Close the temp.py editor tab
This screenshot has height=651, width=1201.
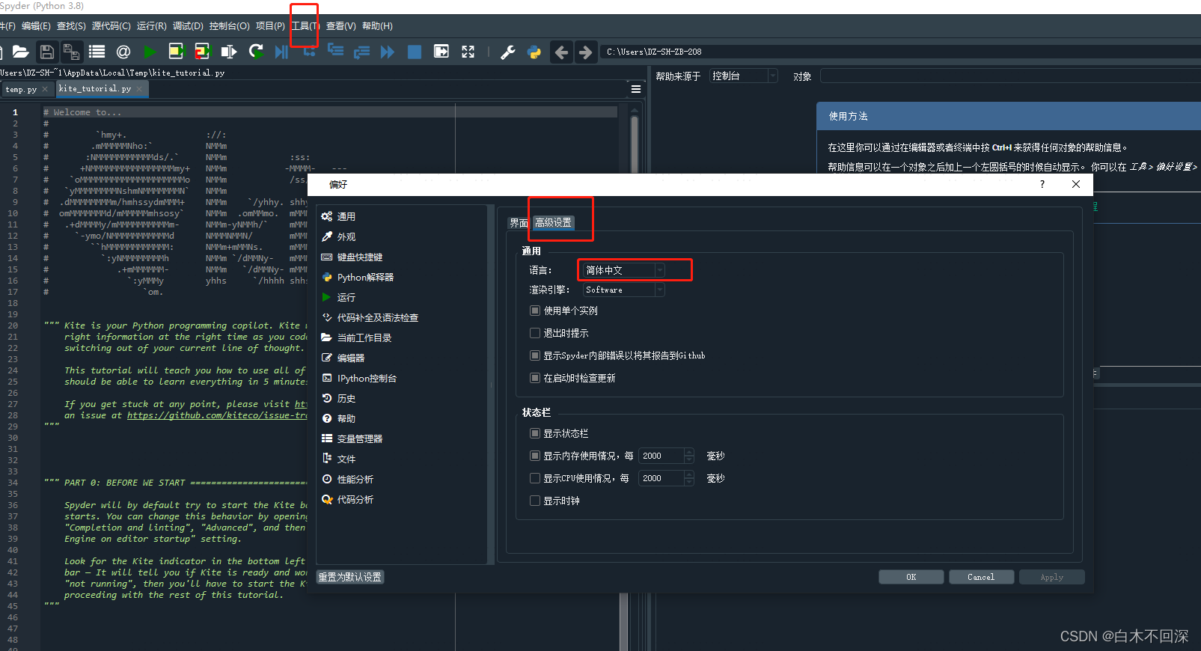coord(45,89)
